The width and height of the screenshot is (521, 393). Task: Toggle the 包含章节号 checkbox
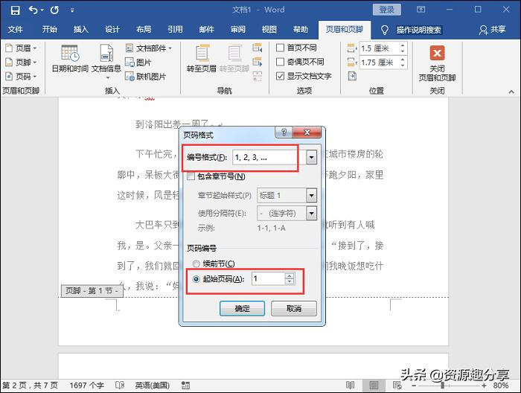pyautogui.click(x=191, y=176)
